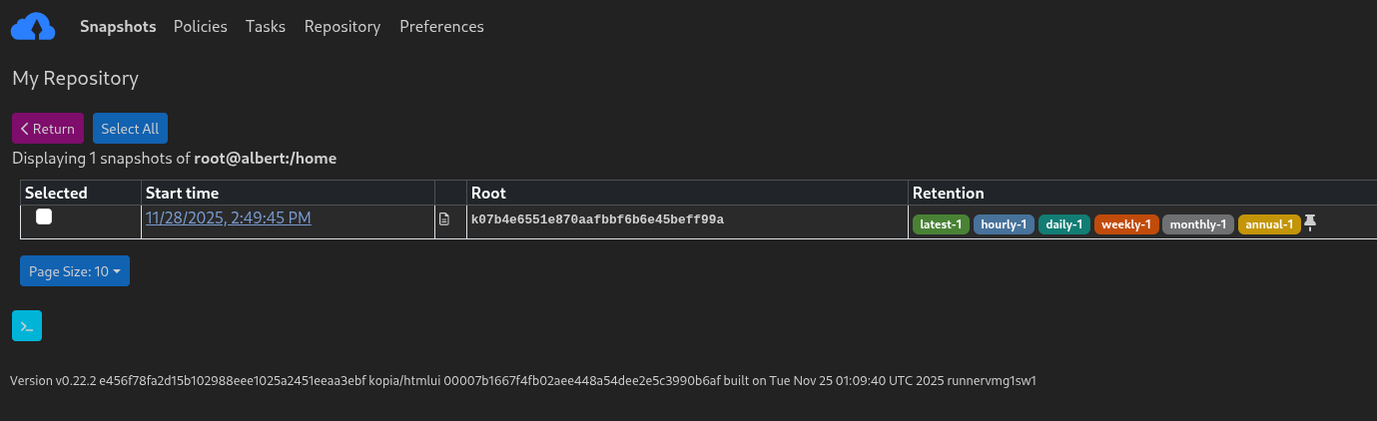Switch to the Tasks tab
The width and height of the screenshot is (1377, 421).
[x=266, y=27]
